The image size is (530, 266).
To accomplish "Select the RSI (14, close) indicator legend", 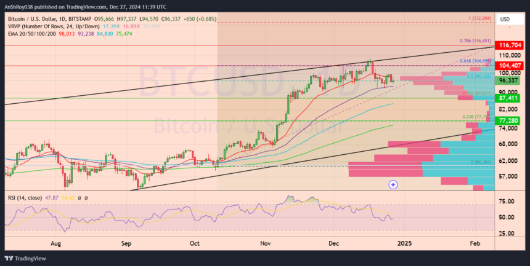I will [x=25, y=198].
